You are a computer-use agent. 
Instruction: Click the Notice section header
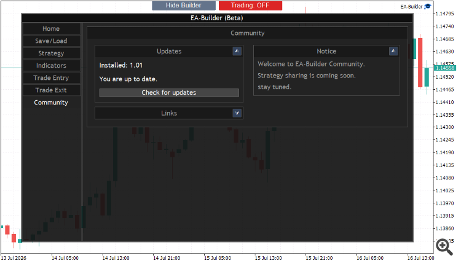tap(326, 51)
